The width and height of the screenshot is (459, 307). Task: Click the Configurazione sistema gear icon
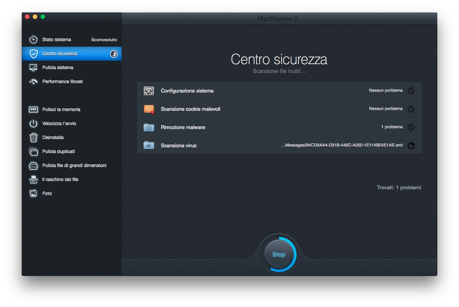149,91
